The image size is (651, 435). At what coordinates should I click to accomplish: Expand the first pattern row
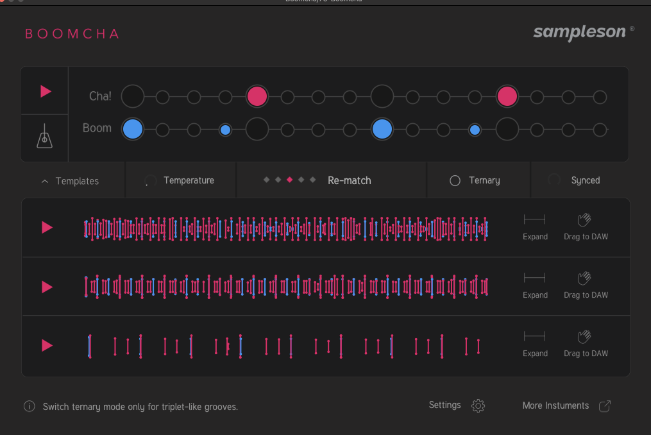click(534, 220)
